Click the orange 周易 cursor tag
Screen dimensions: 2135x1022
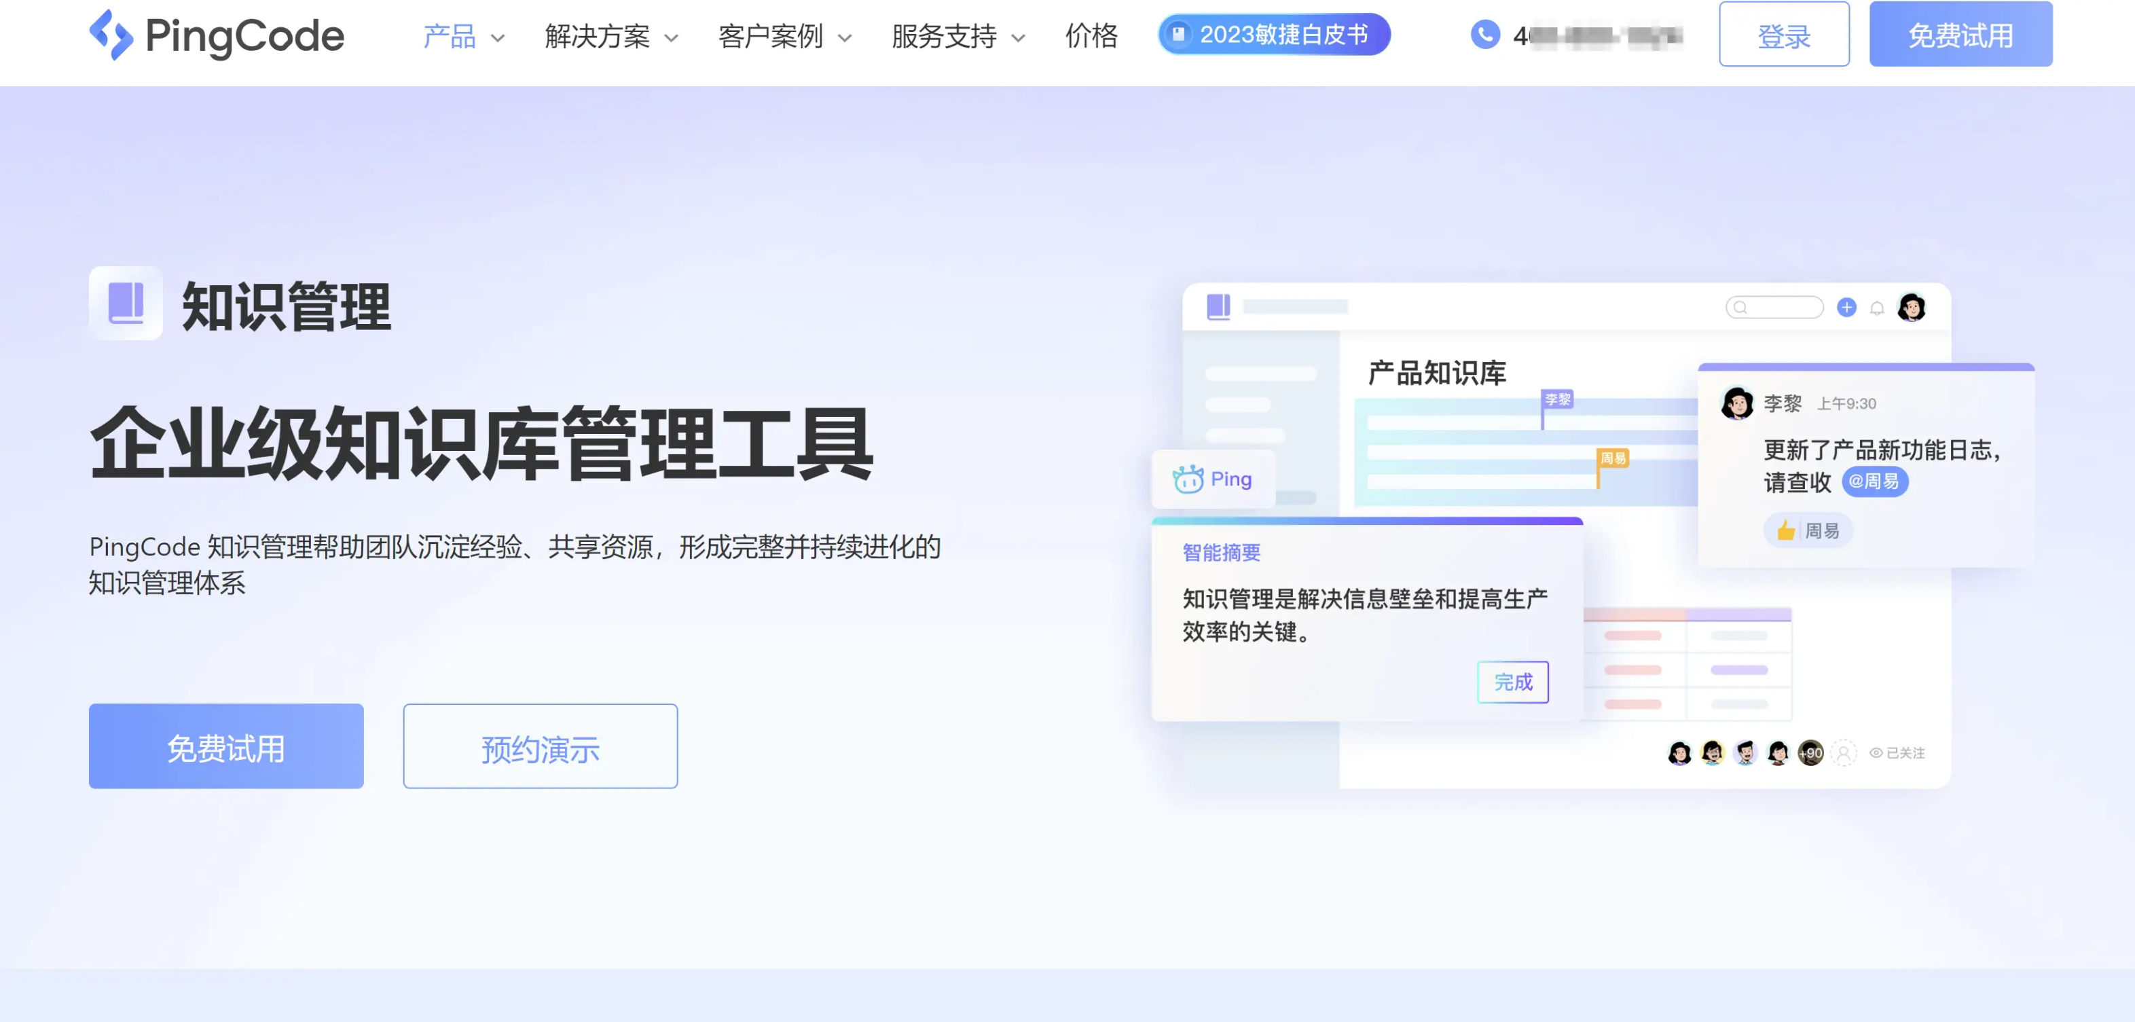tap(1613, 458)
